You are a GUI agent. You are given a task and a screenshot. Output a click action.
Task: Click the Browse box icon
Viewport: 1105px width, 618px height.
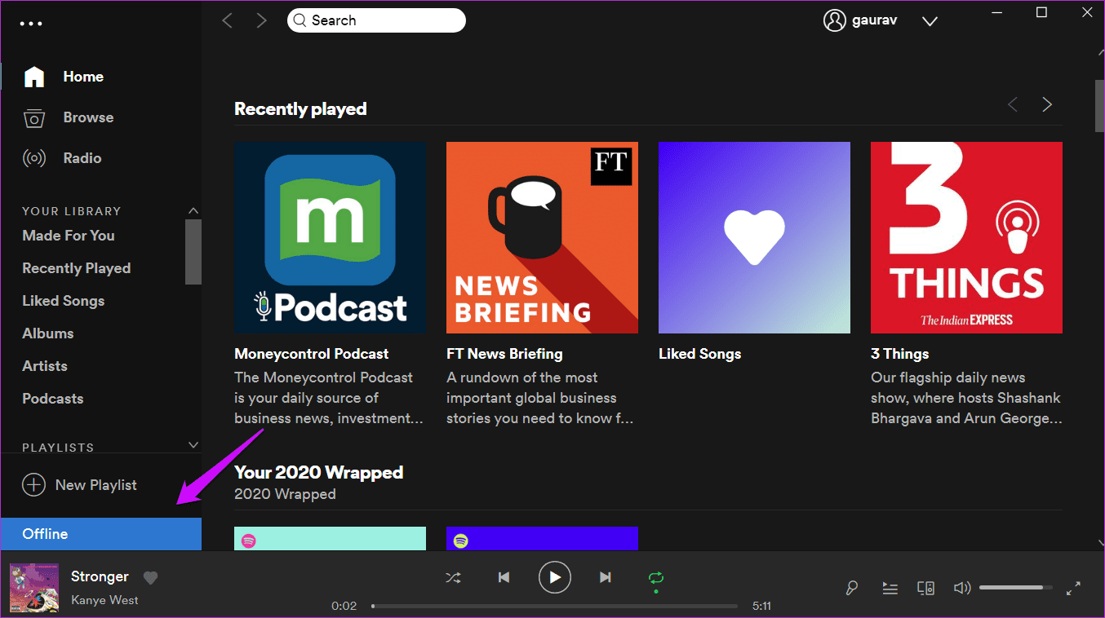34,117
